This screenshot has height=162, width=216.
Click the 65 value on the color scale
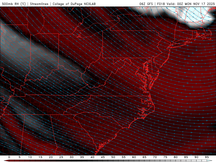pyautogui.click(x=144, y=157)
